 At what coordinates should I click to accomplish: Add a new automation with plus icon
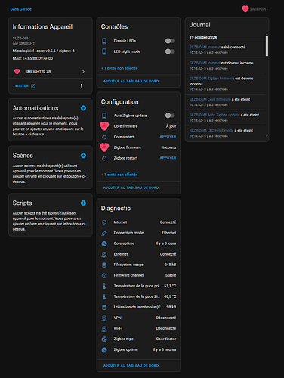click(83, 108)
